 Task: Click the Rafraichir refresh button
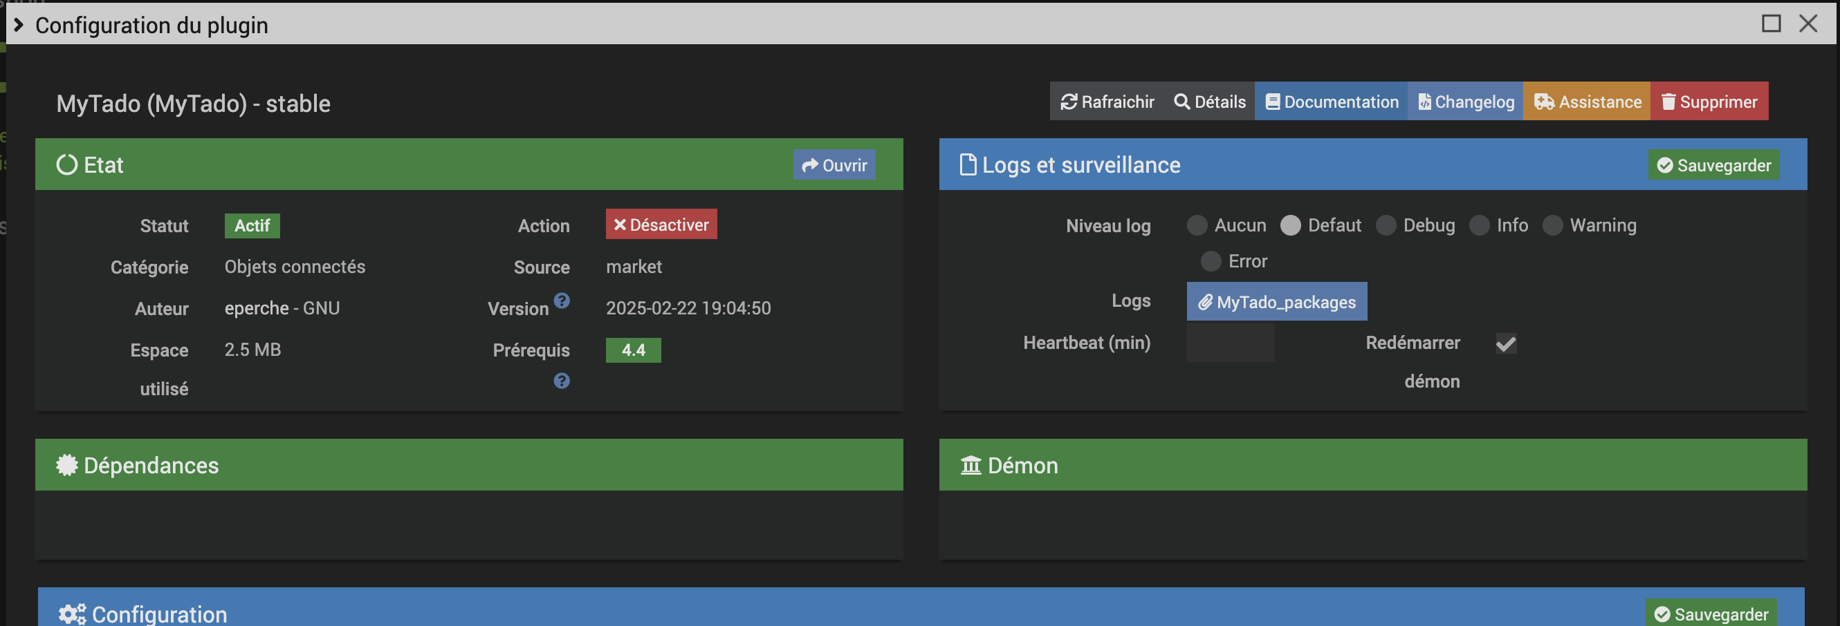pyautogui.click(x=1107, y=102)
